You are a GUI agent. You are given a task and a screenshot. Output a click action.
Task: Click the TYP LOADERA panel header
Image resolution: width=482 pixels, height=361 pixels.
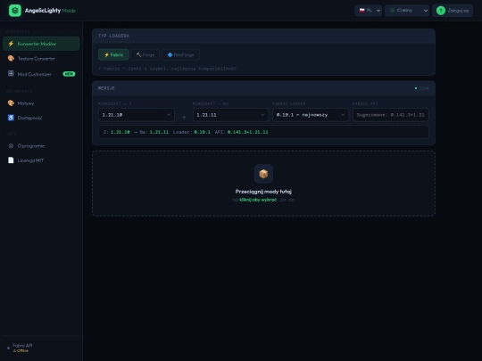pyautogui.click(x=263, y=36)
